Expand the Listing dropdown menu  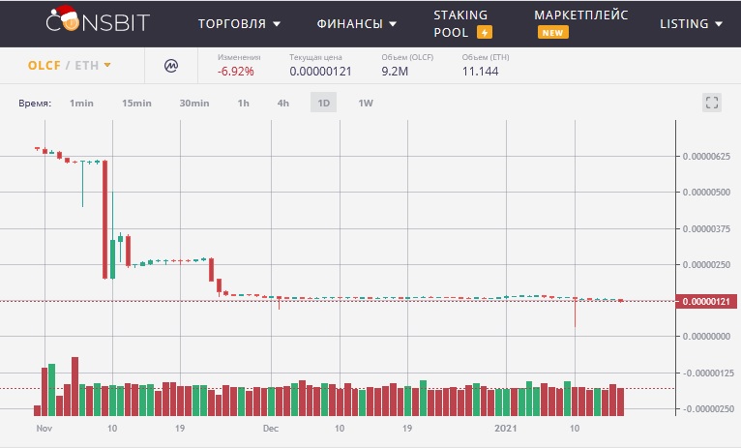pos(692,23)
